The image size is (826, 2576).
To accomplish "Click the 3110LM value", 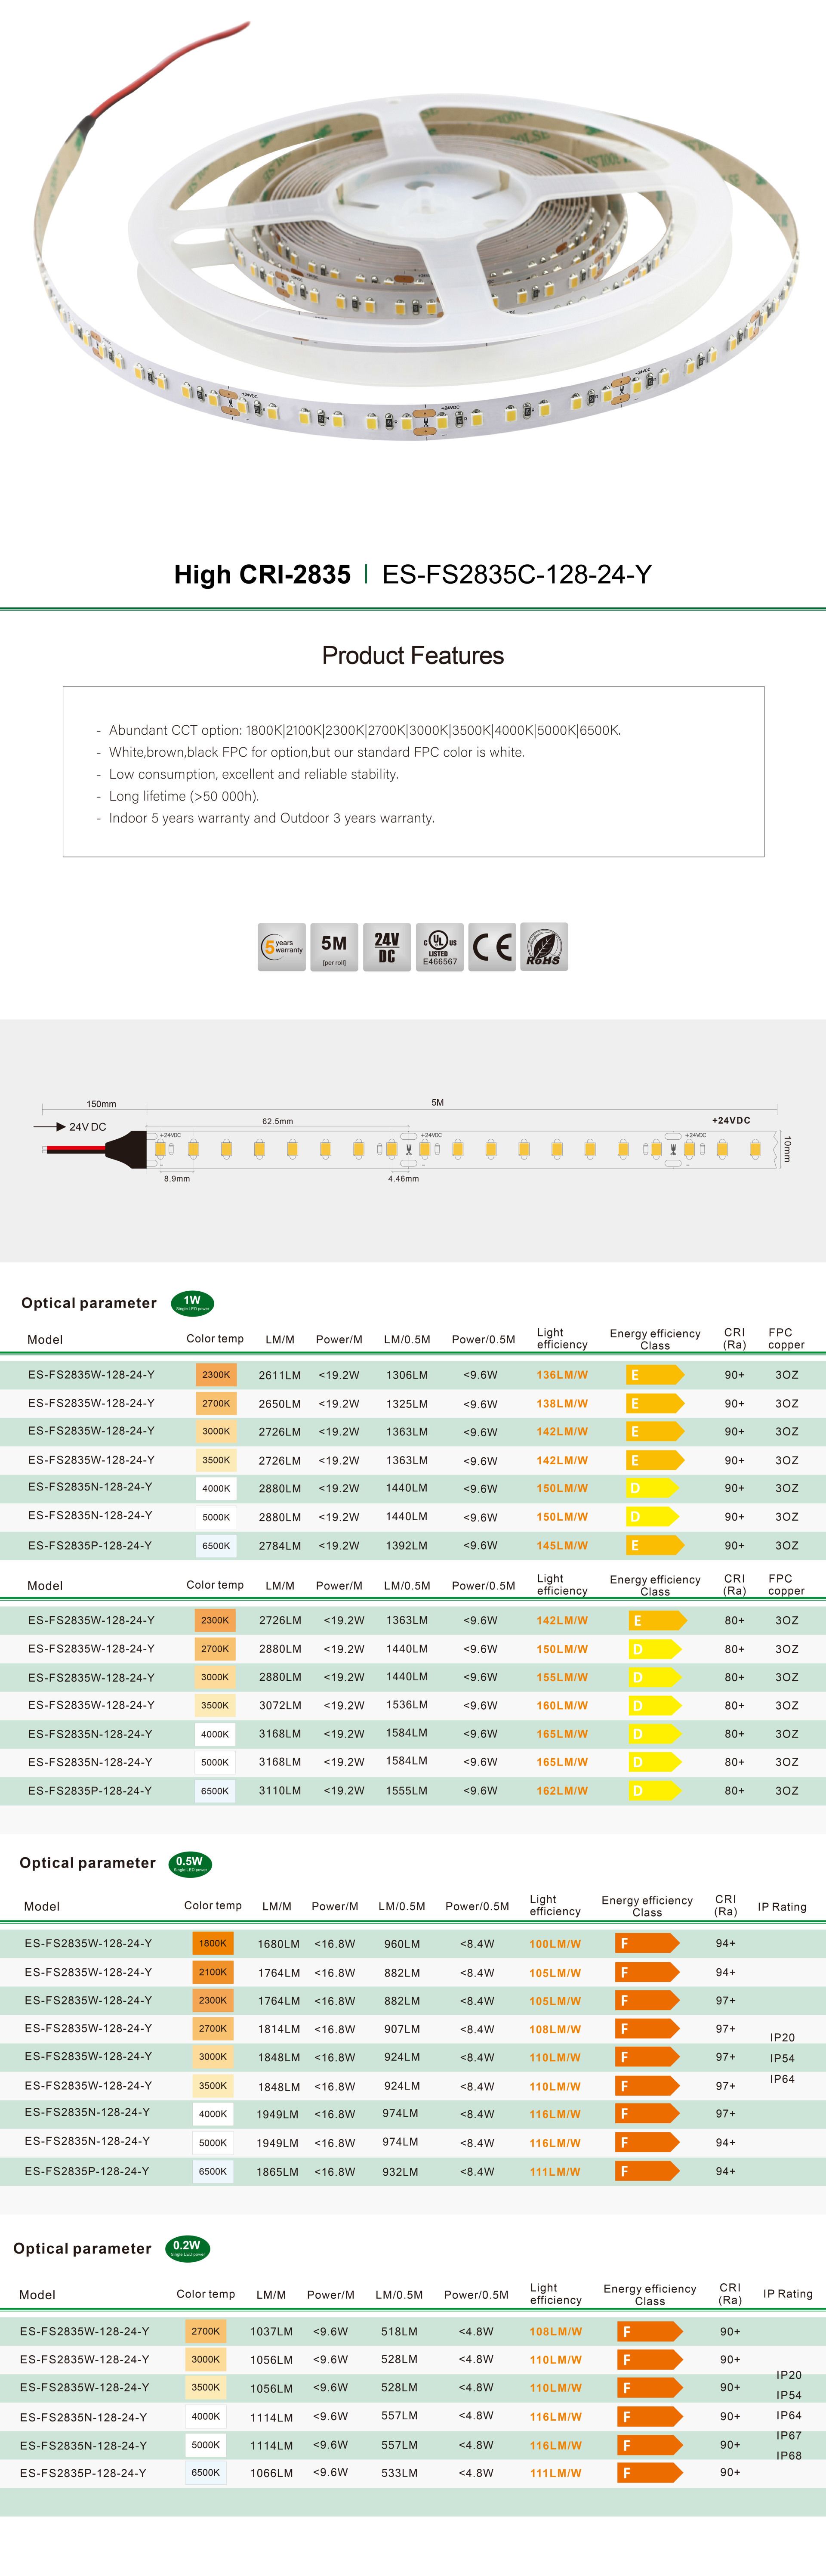I will (x=280, y=1791).
